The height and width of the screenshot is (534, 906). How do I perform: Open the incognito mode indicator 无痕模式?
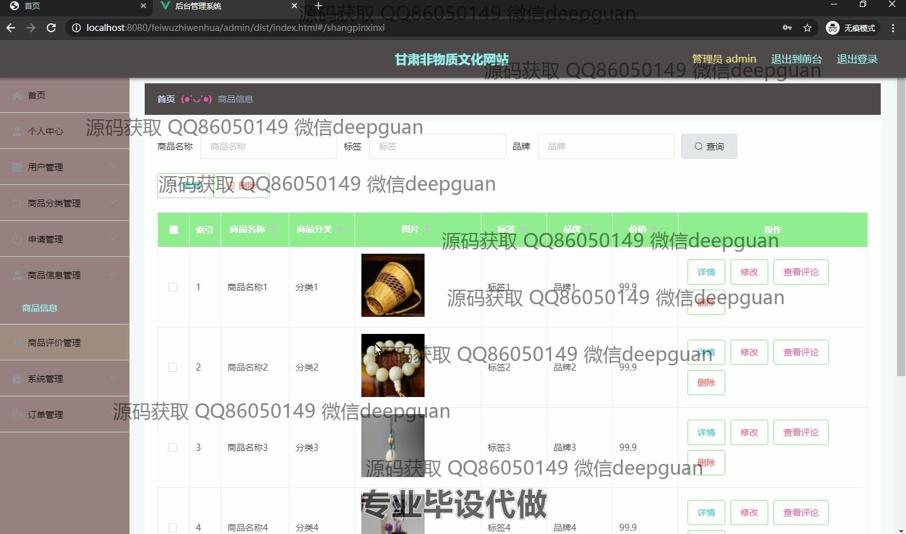852,28
